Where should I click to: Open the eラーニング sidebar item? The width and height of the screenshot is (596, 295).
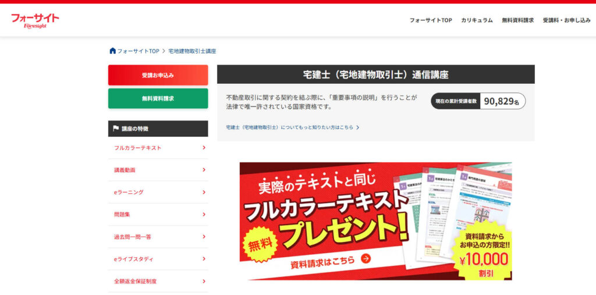point(158,193)
